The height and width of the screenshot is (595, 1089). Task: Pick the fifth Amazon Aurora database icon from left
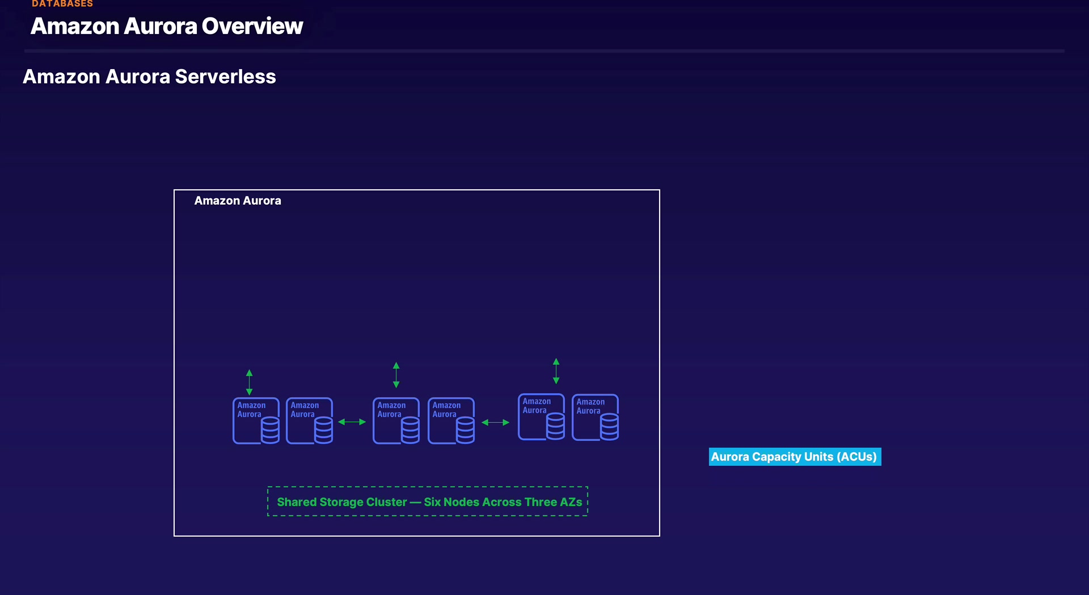pos(542,417)
